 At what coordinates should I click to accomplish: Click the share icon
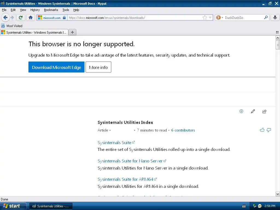click(x=264, y=112)
